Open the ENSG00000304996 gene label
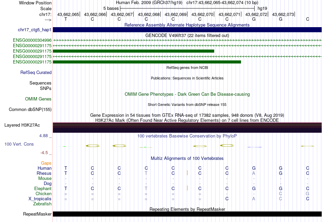The image size is (322, 222). point(32,40)
